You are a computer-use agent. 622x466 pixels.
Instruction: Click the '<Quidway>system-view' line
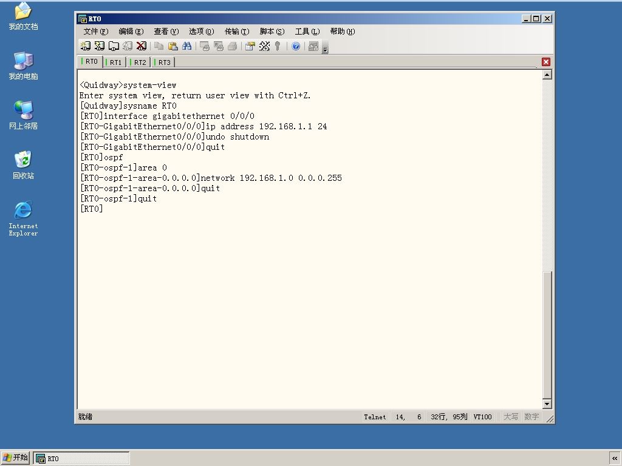coord(128,85)
